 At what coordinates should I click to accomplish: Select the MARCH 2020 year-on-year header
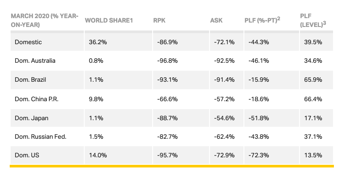coord(45,20)
